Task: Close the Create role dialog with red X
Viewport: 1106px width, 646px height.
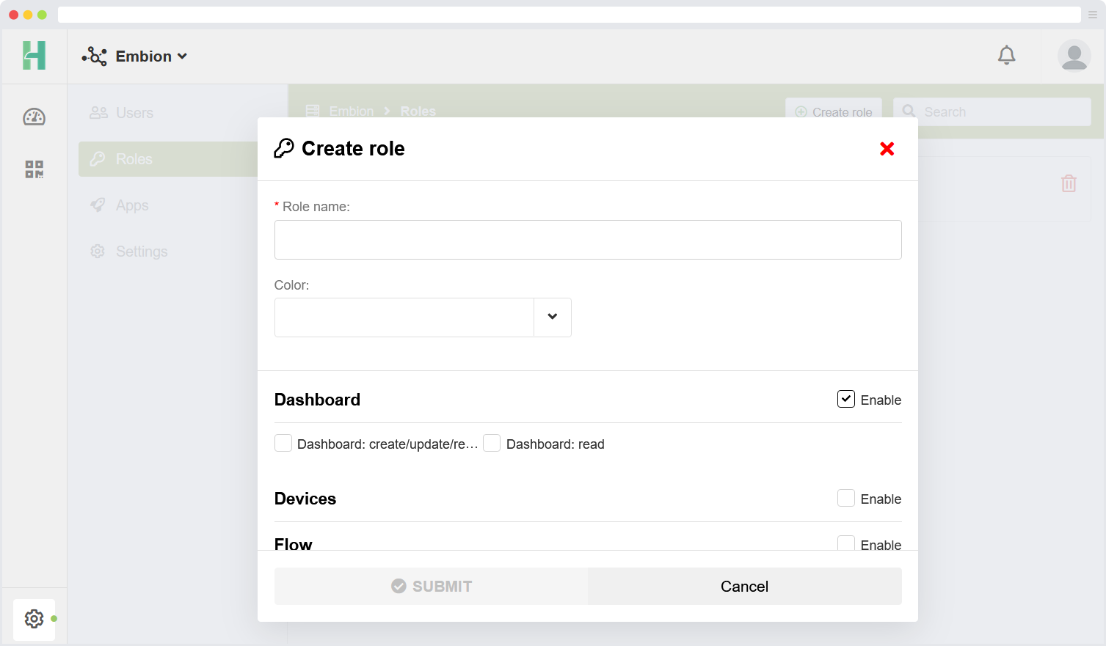Action: 887,149
